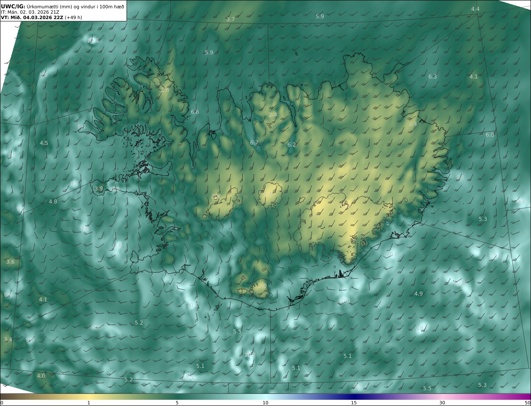This screenshot has height=406, width=531.
Task: Click the valid time 'VT: Mið. 04.03.2026 22Z'
Action: pos(32,17)
